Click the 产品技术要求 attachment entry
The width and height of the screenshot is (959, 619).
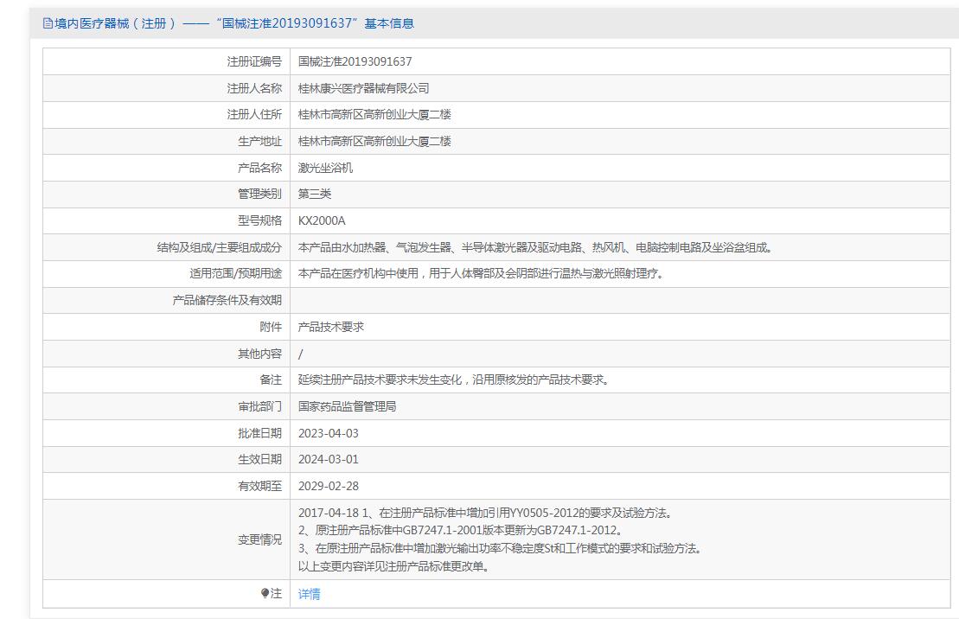click(x=330, y=327)
